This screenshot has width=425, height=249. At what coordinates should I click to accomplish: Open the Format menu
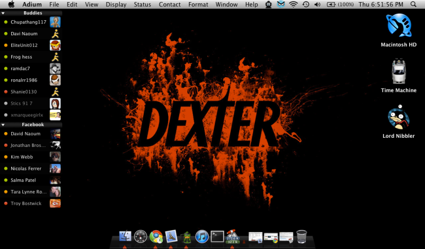coord(198,4)
